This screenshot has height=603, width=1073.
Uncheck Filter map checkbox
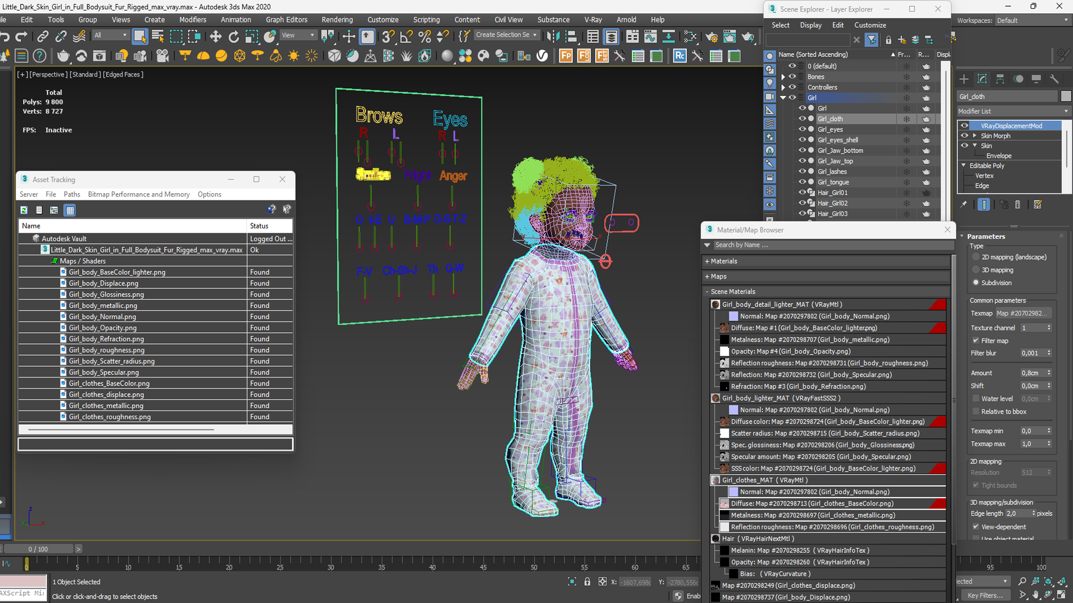tap(976, 341)
